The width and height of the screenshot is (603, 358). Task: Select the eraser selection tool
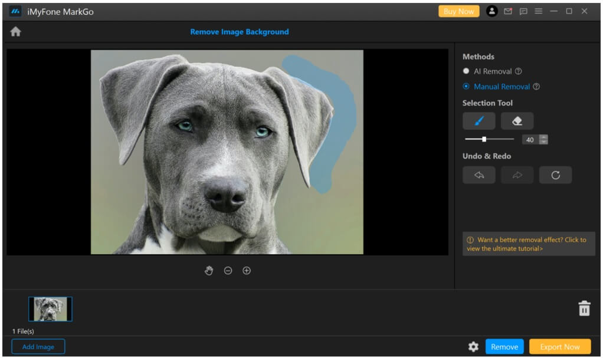(517, 121)
